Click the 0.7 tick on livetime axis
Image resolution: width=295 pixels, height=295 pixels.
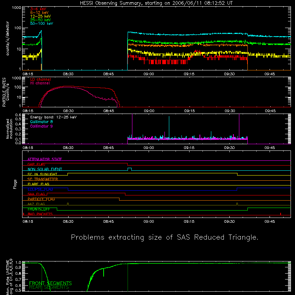tap(18, 280)
